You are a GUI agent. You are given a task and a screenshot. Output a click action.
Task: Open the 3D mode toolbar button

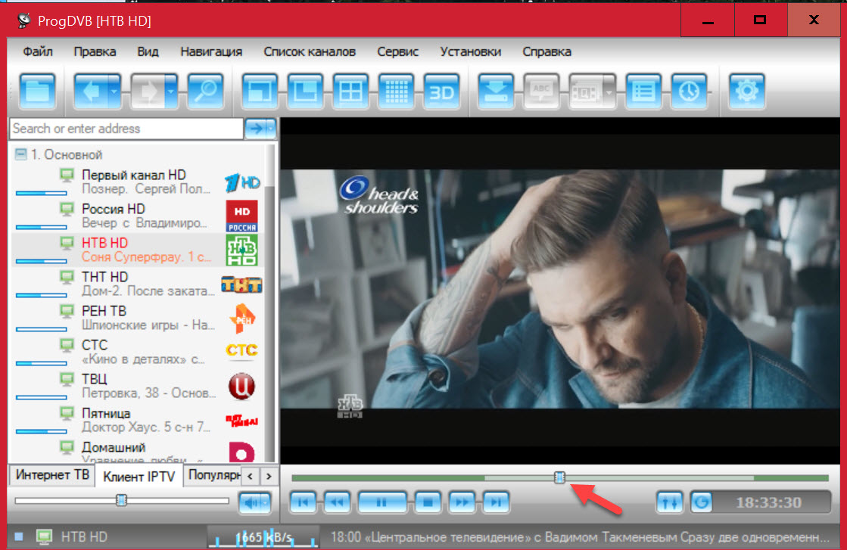(441, 92)
